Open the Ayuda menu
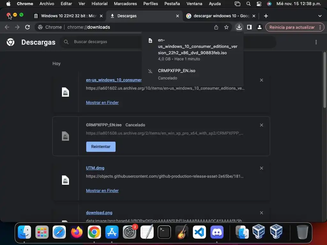The image size is (327, 245). pyautogui.click(x=215, y=4)
